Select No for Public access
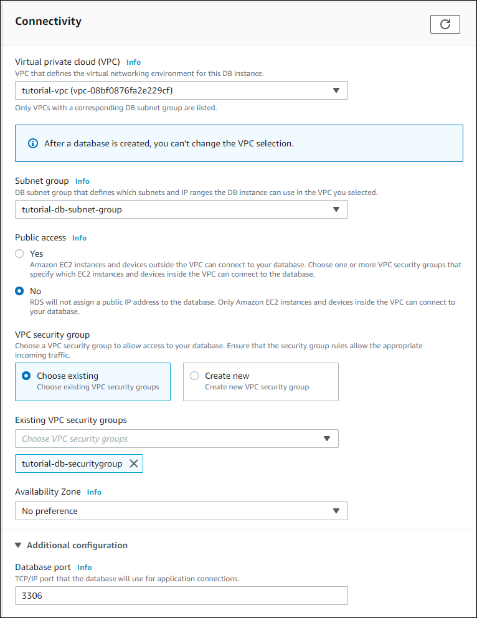The width and height of the screenshot is (477, 618). tap(20, 291)
